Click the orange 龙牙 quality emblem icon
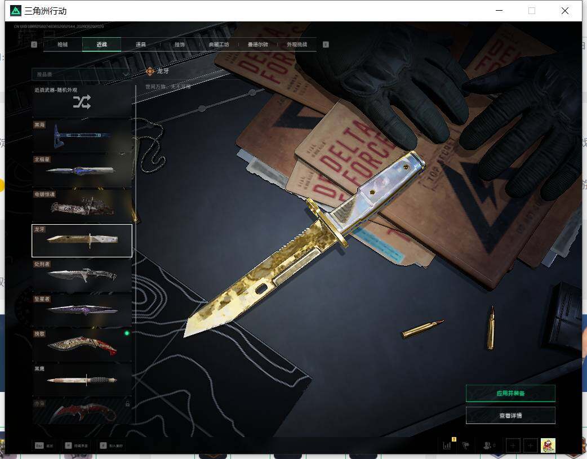 (150, 71)
